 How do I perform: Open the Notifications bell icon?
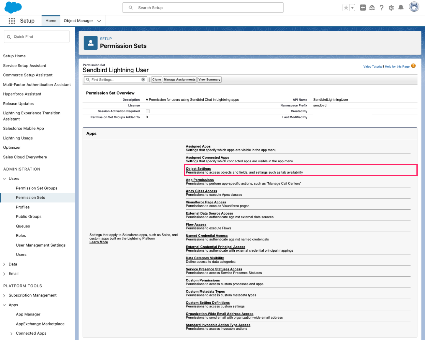pyautogui.click(x=401, y=8)
